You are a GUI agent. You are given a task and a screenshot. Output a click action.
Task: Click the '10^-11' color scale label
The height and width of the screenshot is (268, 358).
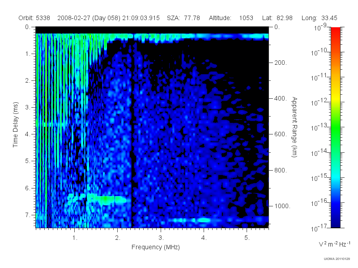pos(320,77)
